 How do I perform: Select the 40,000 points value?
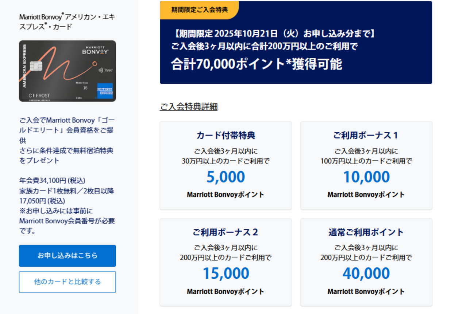pyautogui.click(x=366, y=274)
